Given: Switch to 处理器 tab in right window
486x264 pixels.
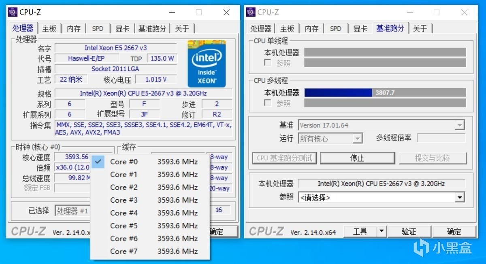Looking at the screenshot, I should 260,28.
